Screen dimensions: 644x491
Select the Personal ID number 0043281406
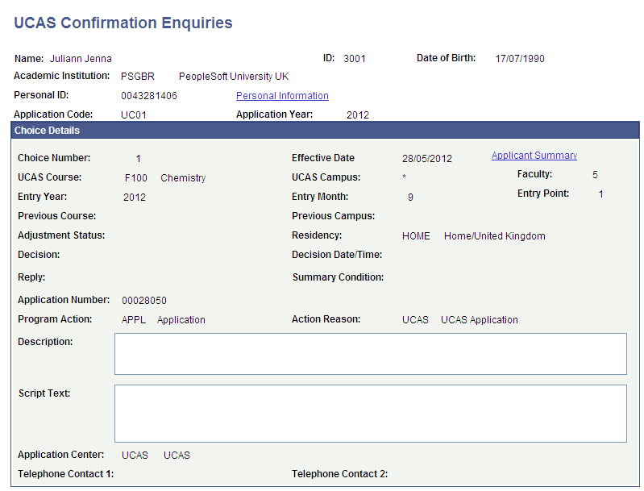(x=149, y=96)
